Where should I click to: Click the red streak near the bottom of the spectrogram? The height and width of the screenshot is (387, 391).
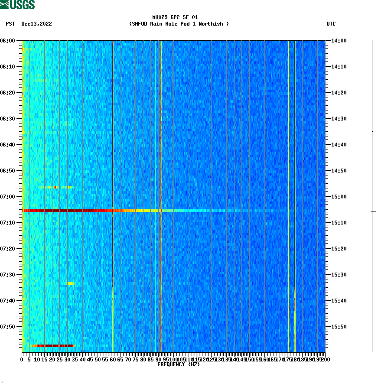[52, 346]
